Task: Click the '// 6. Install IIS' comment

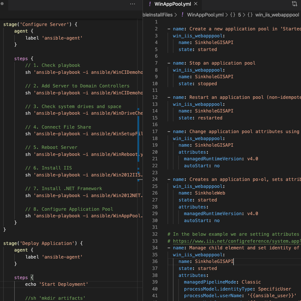Action: (48, 168)
